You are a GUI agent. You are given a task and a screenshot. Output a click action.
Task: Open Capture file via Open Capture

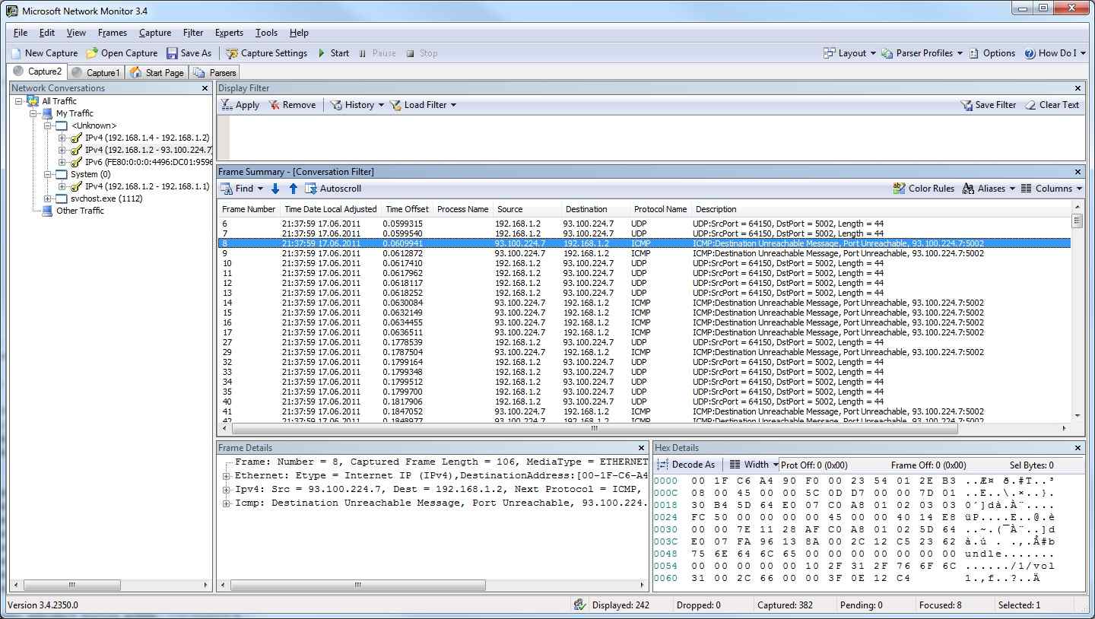(x=122, y=53)
